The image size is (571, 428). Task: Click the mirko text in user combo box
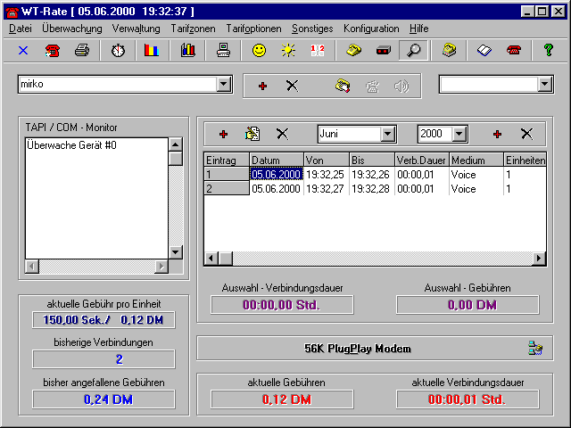tap(32, 84)
